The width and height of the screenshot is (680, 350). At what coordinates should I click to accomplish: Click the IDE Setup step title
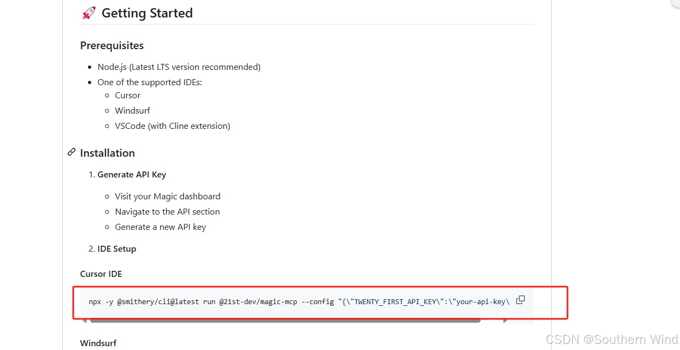[117, 248]
